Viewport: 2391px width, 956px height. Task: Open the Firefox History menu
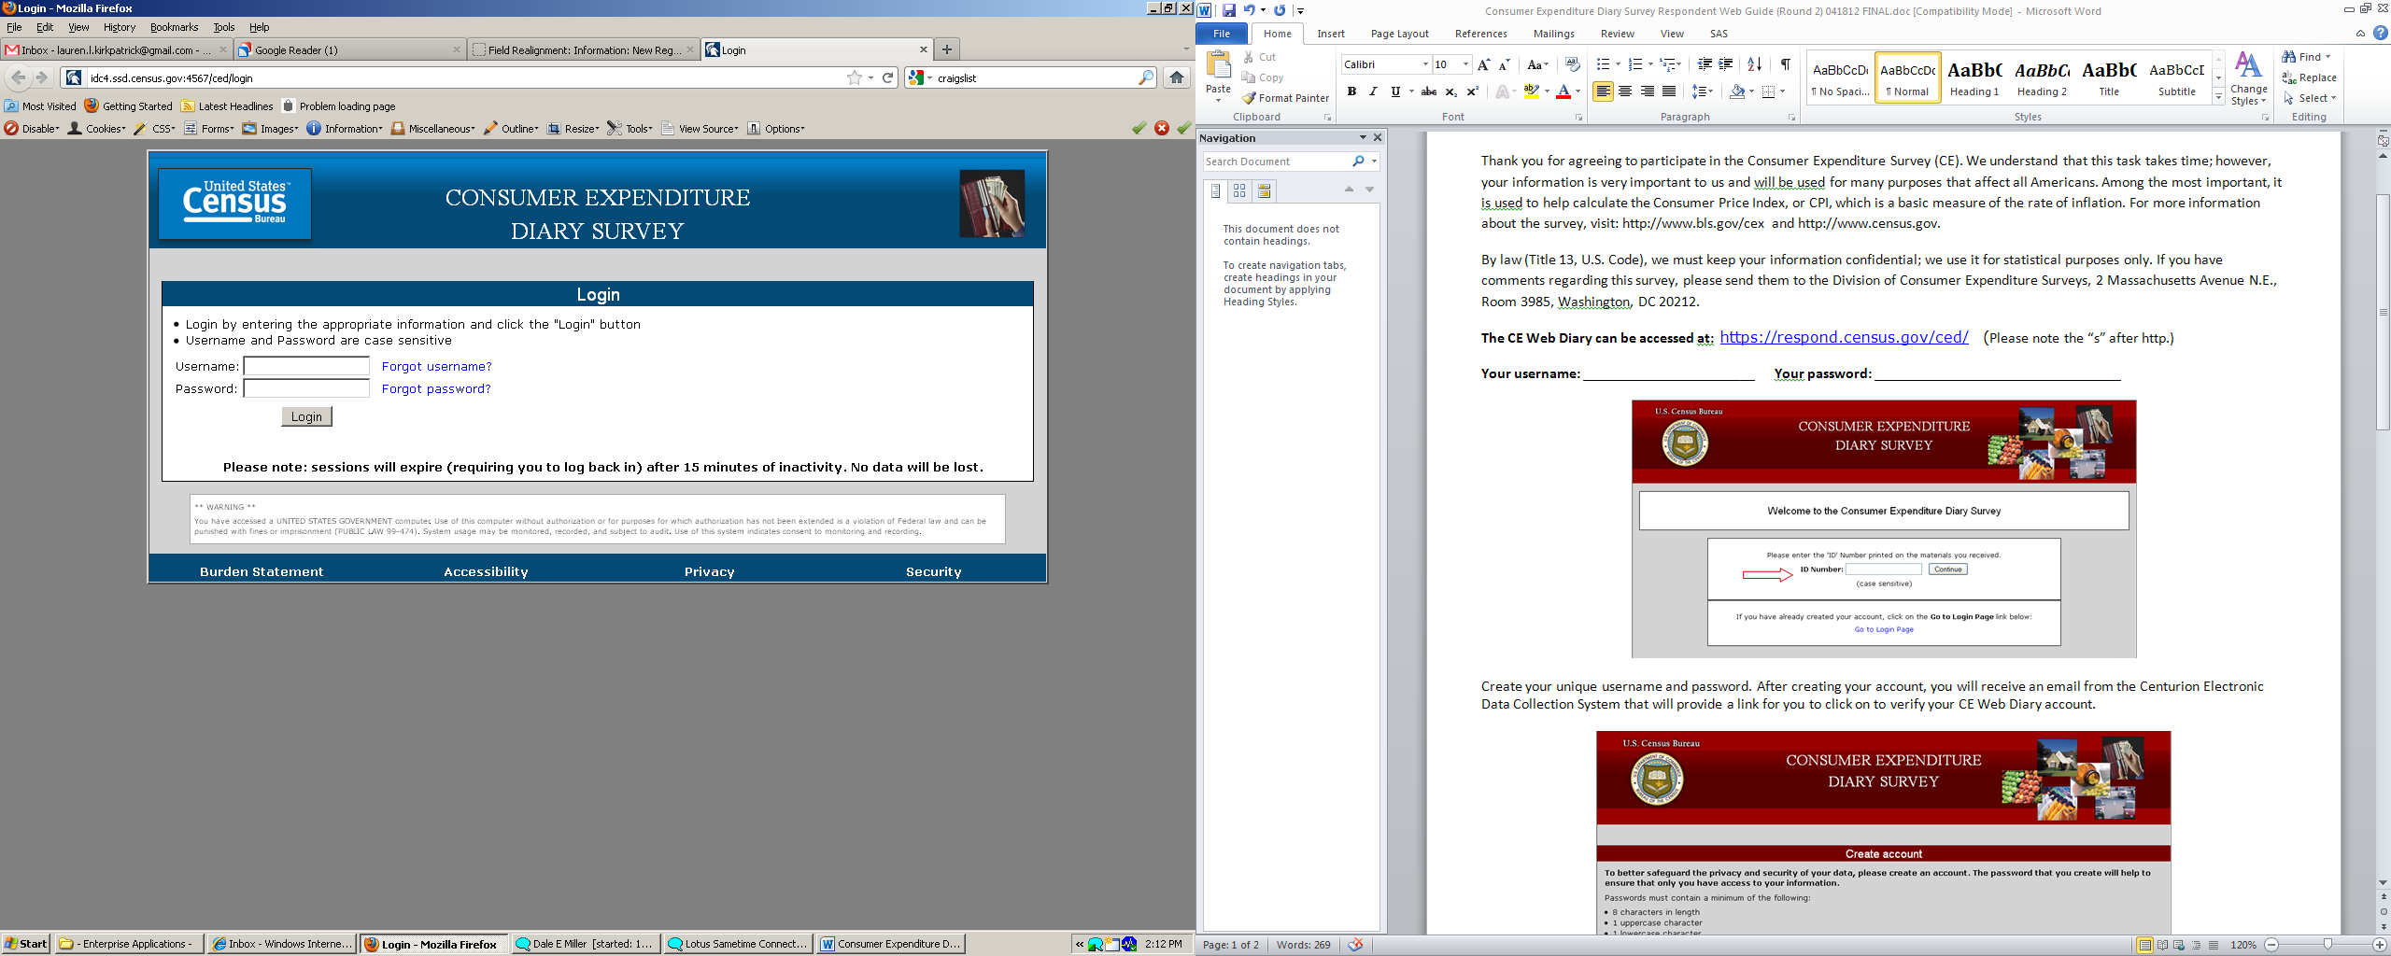[120, 27]
